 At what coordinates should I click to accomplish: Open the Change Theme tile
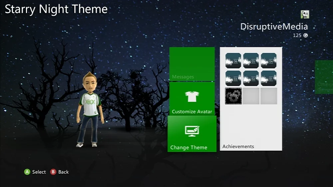(x=192, y=134)
